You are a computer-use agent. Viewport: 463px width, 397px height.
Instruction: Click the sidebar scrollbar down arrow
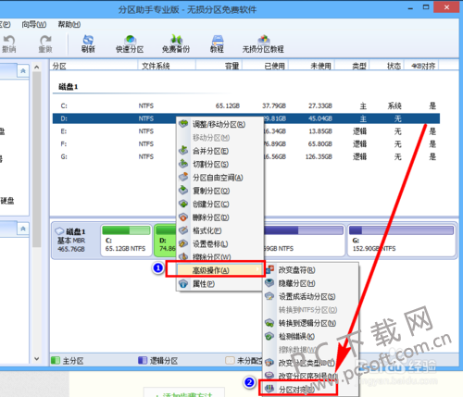[x=37, y=359]
